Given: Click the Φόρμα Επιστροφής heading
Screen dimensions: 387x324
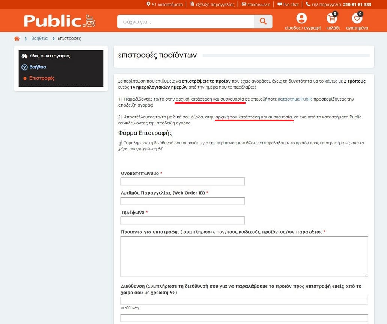Looking at the screenshot, I should (x=145, y=133).
